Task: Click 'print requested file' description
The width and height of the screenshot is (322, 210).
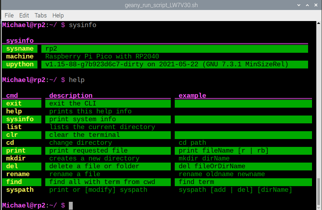Action: [x=88, y=150]
